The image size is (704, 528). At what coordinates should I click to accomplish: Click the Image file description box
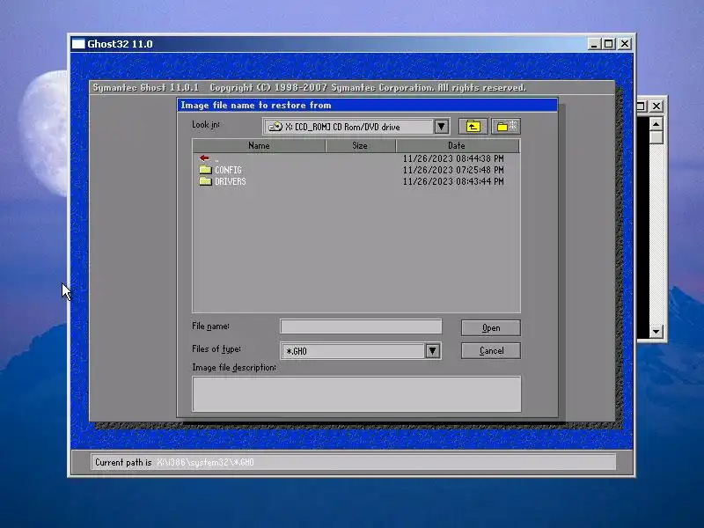(x=356, y=394)
